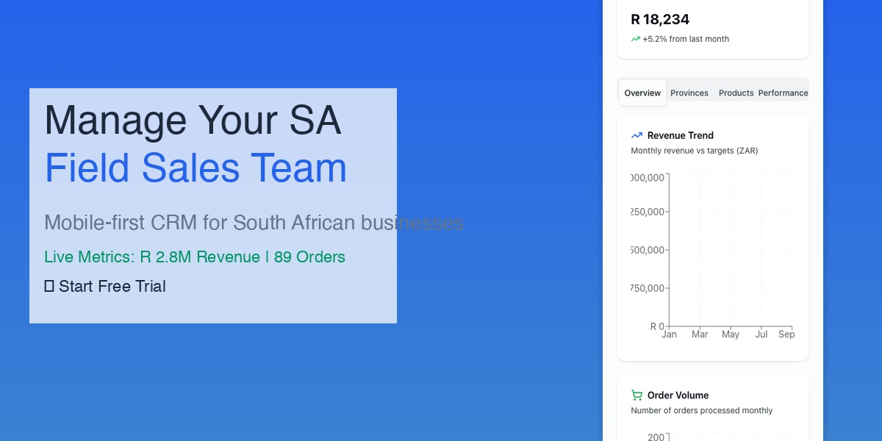Click the Mobile-first CRM tagline text
The image size is (882, 441).
click(254, 223)
